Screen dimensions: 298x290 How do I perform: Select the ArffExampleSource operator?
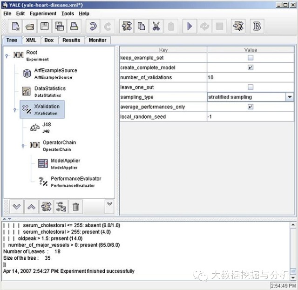tap(50, 74)
